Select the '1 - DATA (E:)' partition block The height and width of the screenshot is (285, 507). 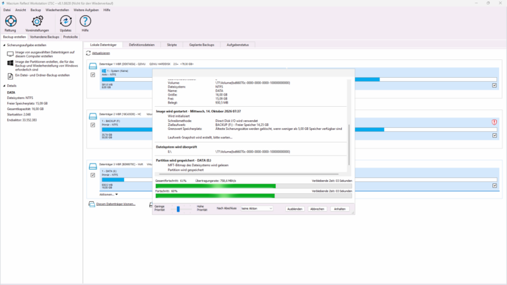pyautogui.click(x=127, y=179)
